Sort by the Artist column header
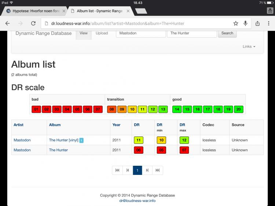The height and width of the screenshot is (206, 275). click(18, 125)
